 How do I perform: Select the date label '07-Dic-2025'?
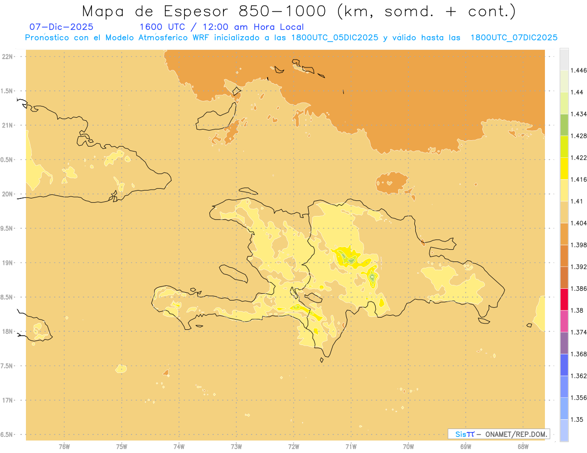62,27
